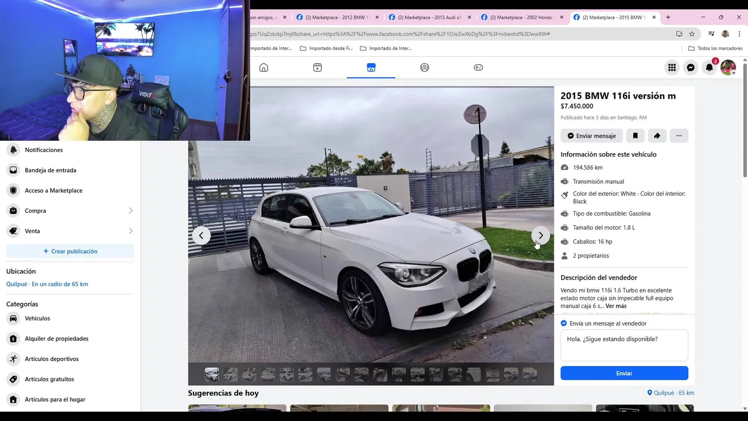Click the 2 propietarios text
Image resolution: width=748 pixels, height=421 pixels.
point(591,256)
